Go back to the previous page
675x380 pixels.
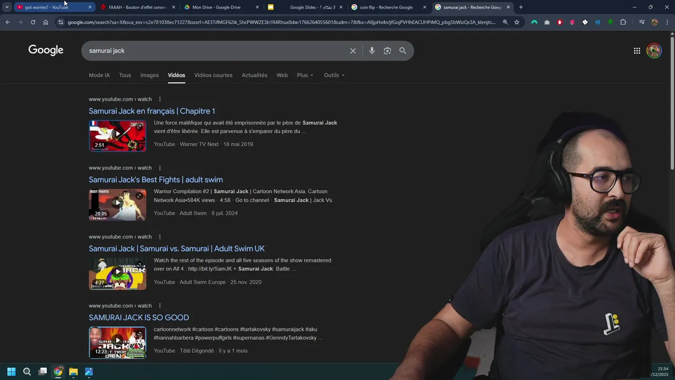click(x=7, y=22)
